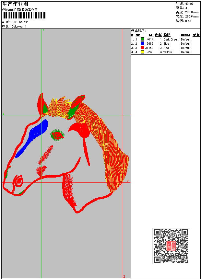Click the St. column header
201x279 pixels.
[x=151, y=35]
